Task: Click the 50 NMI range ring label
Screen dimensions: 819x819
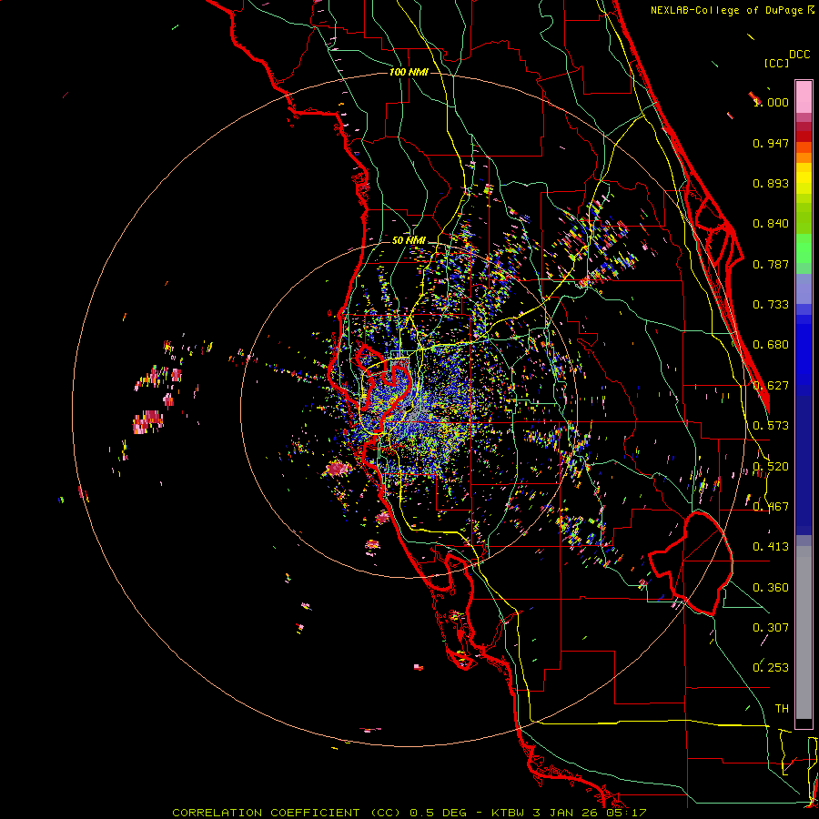Action: click(409, 240)
